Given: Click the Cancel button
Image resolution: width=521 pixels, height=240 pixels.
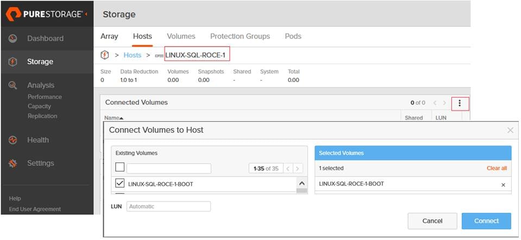Looking at the screenshot, I should 432,221.
